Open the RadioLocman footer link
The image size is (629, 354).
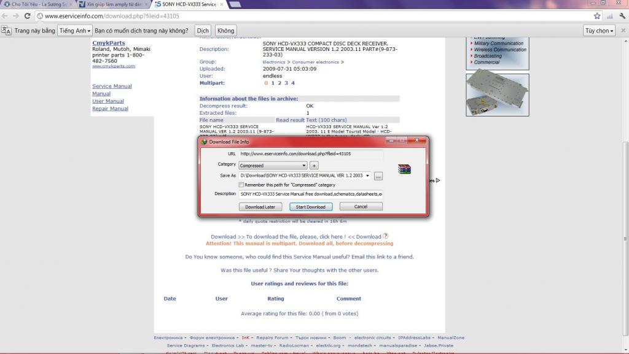pyautogui.click(x=294, y=345)
